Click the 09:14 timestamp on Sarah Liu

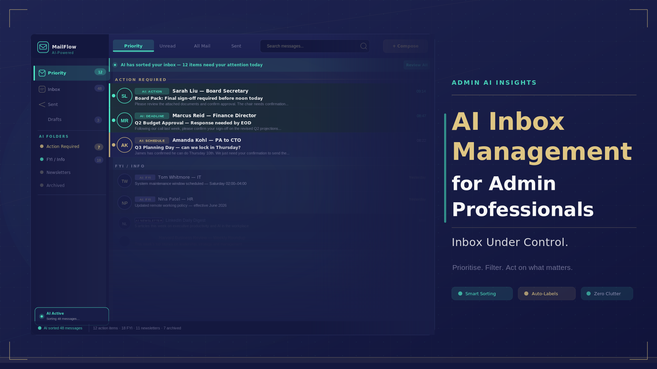pos(421,91)
